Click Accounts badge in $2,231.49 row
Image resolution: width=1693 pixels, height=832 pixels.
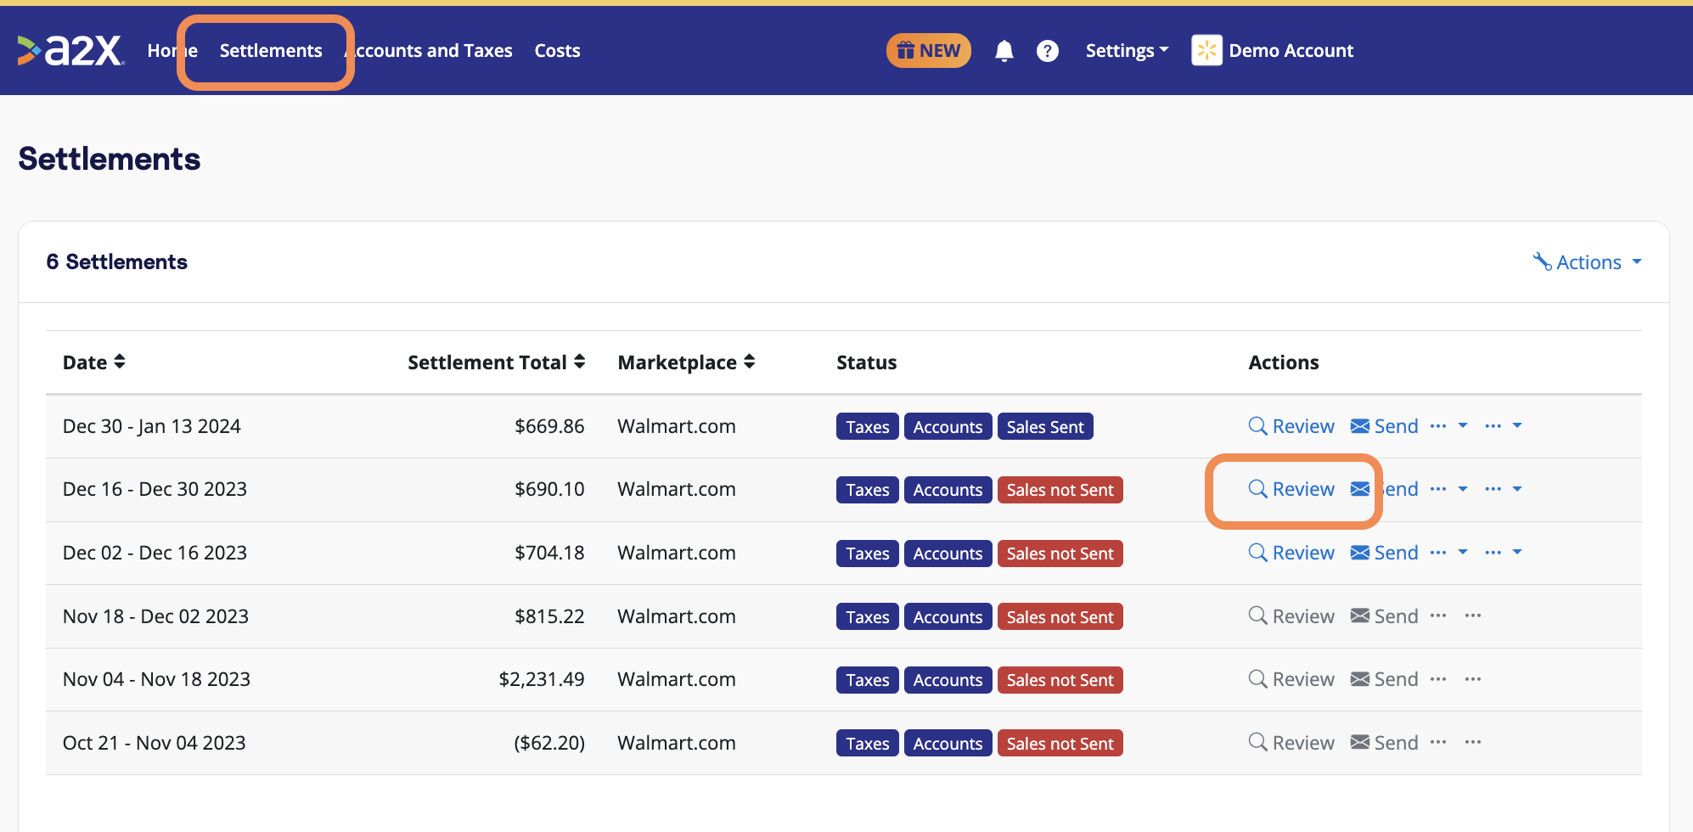(x=948, y=680)
